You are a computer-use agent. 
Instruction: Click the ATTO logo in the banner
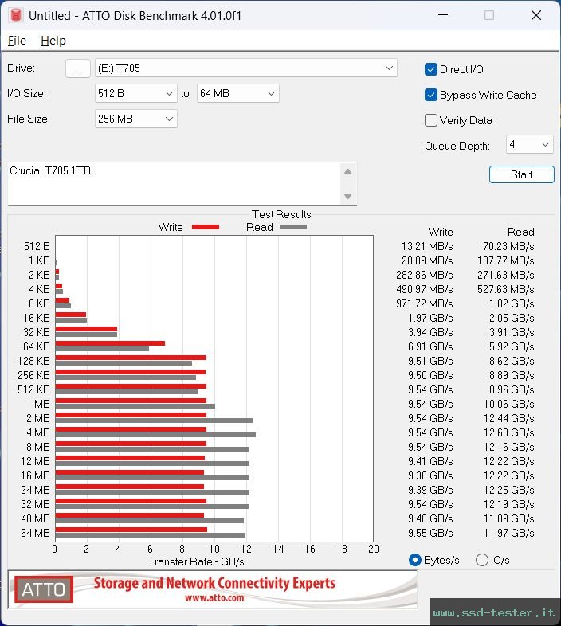tap(44, 589)
